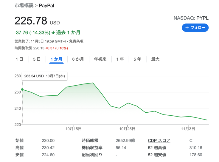This screenshot has width=219, height=162.
Task: Select the 1 日 range tab
Action: (19, 59)
